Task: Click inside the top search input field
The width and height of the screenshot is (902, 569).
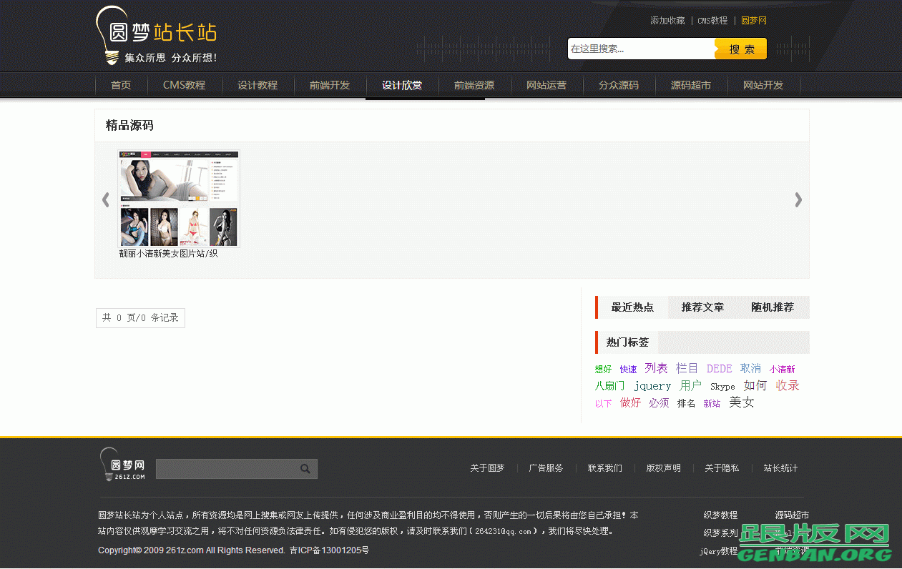Action: (x=637, y=49)
